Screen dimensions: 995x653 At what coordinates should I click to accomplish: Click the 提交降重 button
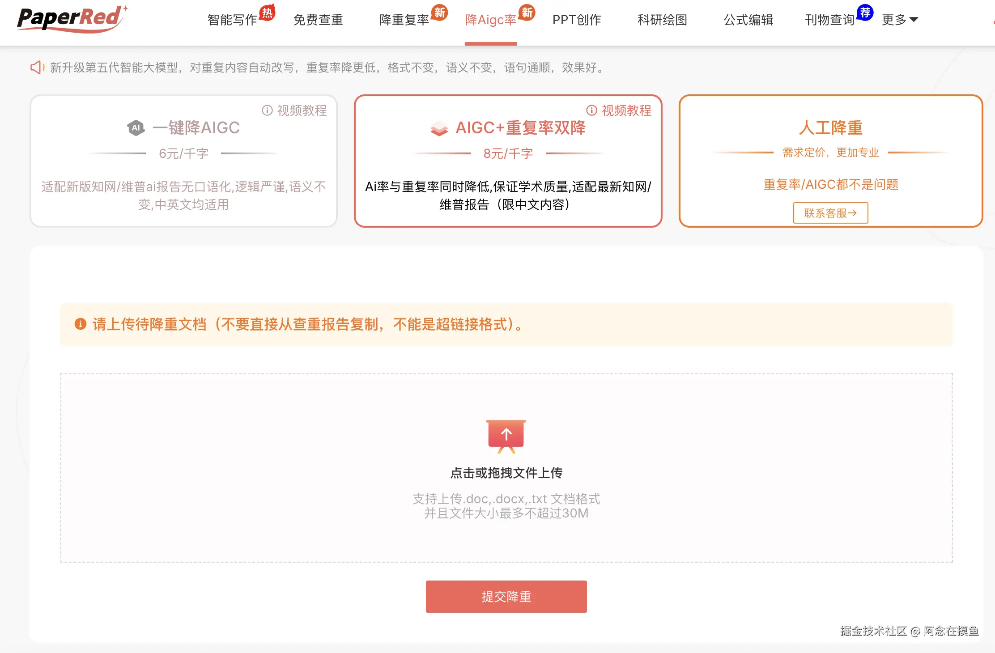506,597
